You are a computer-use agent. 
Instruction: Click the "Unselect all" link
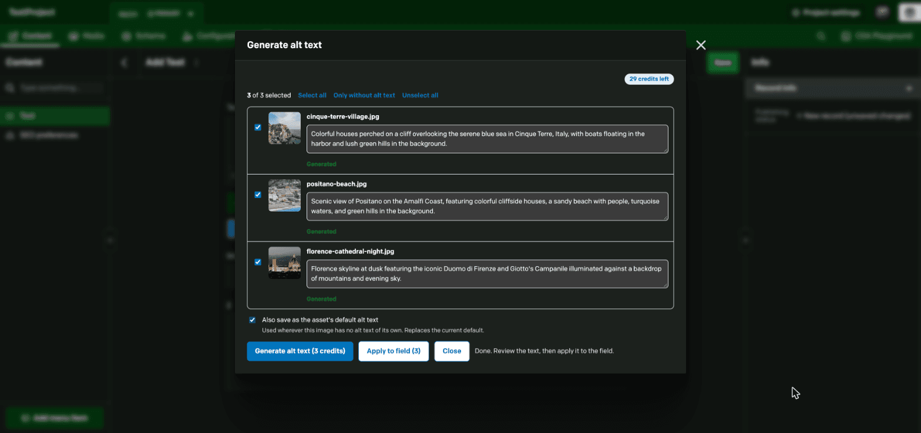pos(420,95)
